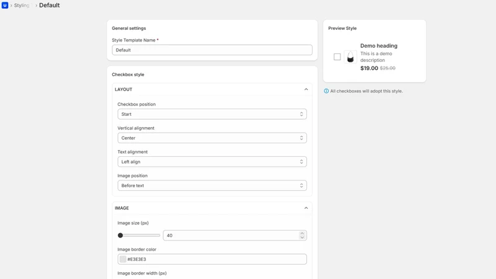
Task: Open the Checkbox position dropdown
Action: coord(212,114)
